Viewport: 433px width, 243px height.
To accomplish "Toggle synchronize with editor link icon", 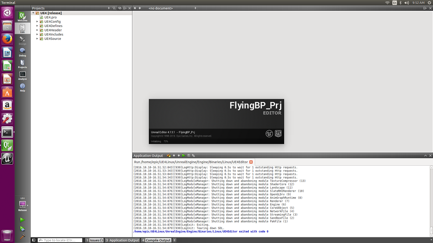I will click(x=120, y=8).
